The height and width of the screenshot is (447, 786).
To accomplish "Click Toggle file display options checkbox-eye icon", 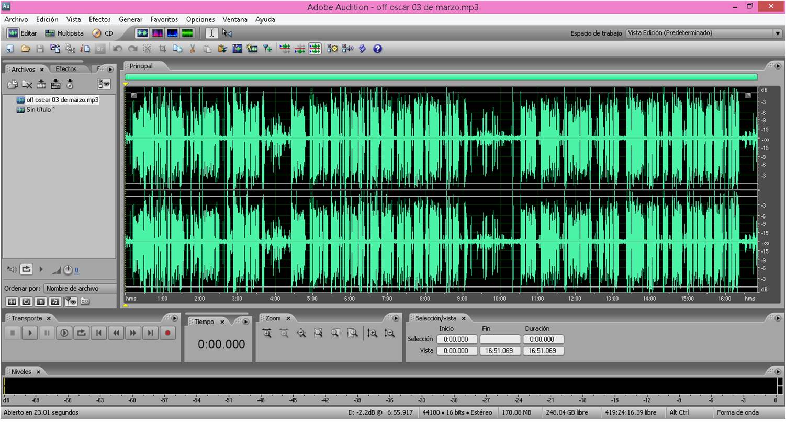I will (104, 84).
